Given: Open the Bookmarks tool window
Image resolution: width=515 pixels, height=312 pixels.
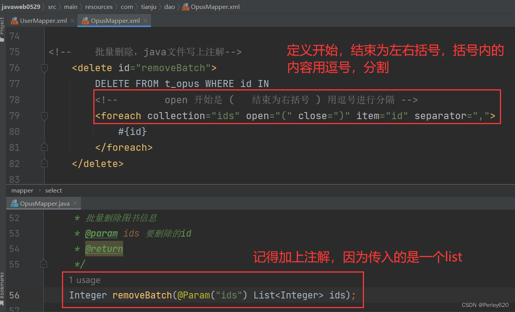Looking at the screenshot, I should point(2,285).
